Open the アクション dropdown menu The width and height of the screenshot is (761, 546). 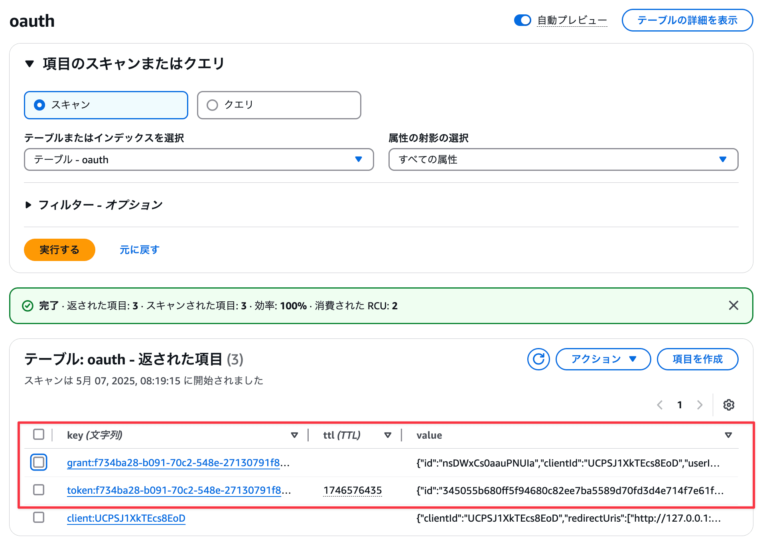(603, 359)
